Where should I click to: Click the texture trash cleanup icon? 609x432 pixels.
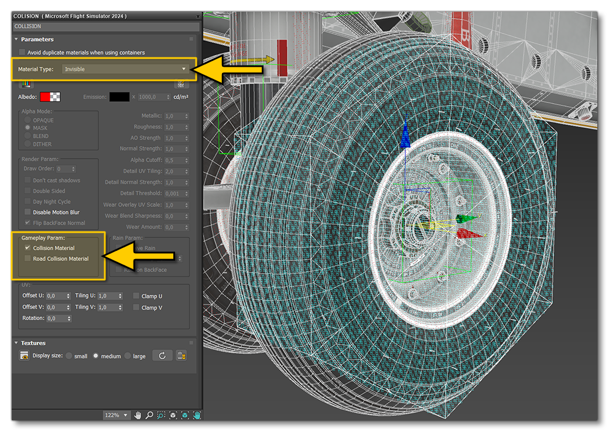pos(181,356)
